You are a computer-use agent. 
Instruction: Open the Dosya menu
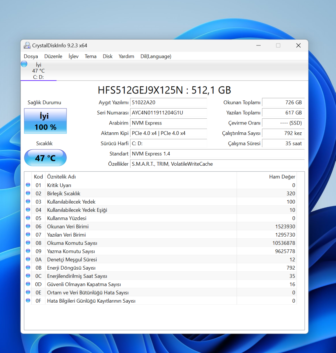[31, 56]
